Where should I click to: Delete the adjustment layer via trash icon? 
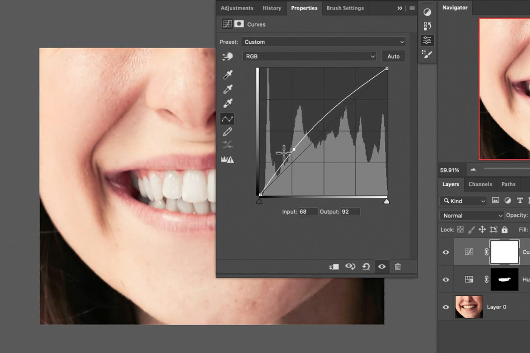(x=398, y=267)
